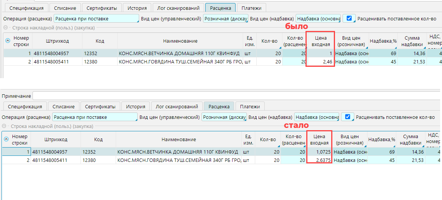Collapse the Строка накладной group in the 'стало' panel
Viewport: 442px width, 200px height.
point(5,126)
